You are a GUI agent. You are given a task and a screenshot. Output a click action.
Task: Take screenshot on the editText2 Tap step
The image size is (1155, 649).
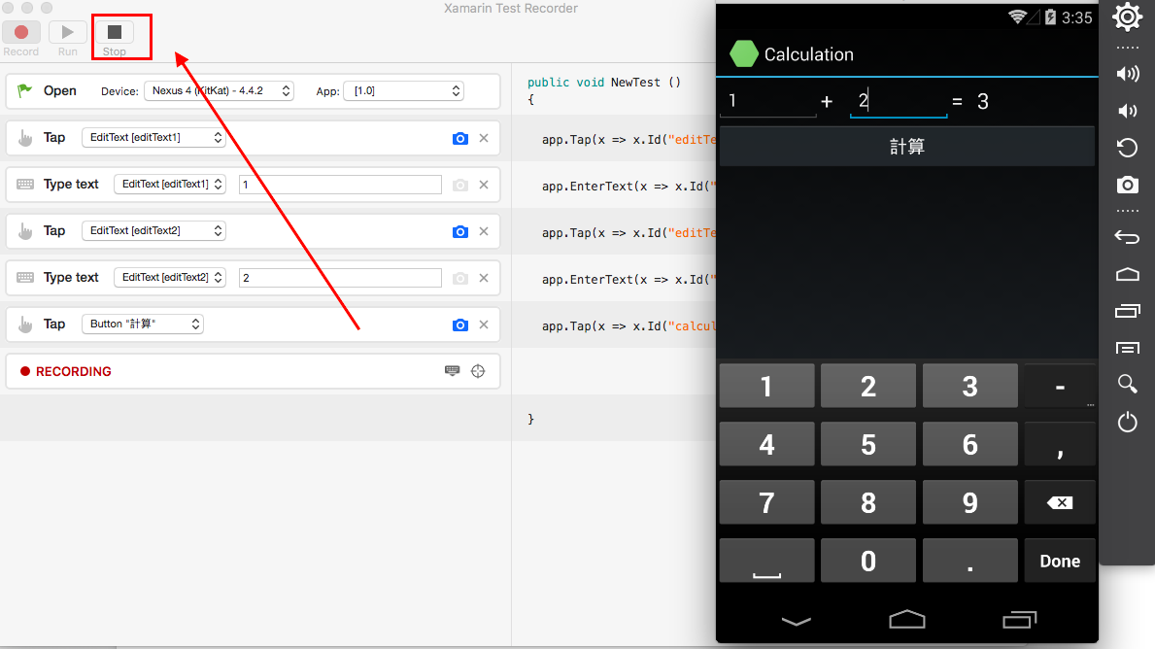click(460, 231)
